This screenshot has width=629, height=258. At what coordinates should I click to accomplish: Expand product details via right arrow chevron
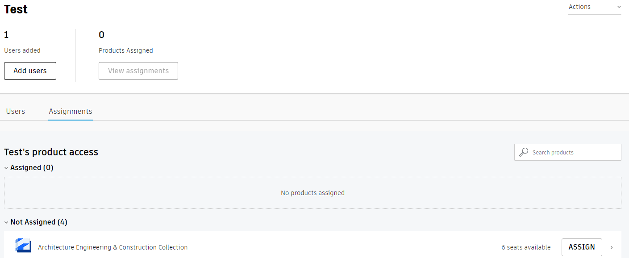tap(612, 247)
